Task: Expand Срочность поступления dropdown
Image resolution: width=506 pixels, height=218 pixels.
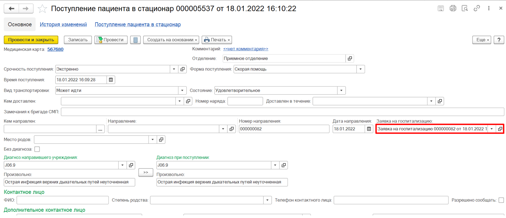Action: pos(174,69)
